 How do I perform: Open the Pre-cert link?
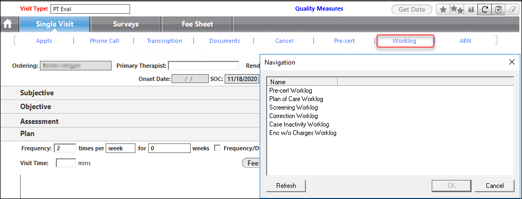coord(344,41)
